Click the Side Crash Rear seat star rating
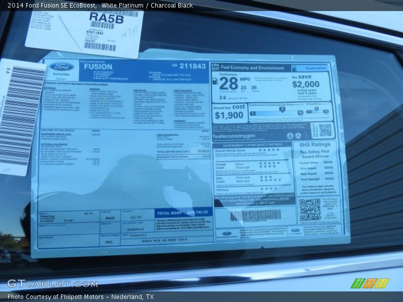 [x=271, y=180]
